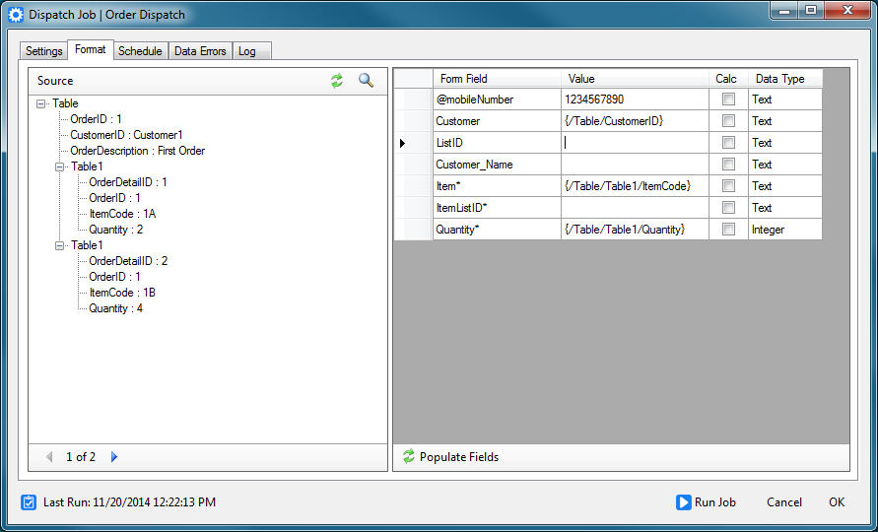
Task: Switch to the Schedule tab
Action: click(140, 51)
